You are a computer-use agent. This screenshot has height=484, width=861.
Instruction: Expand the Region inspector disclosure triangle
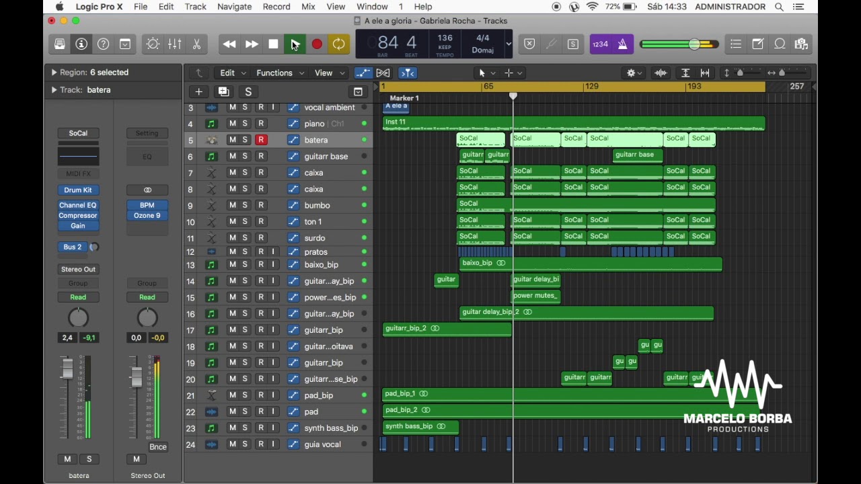54,73
